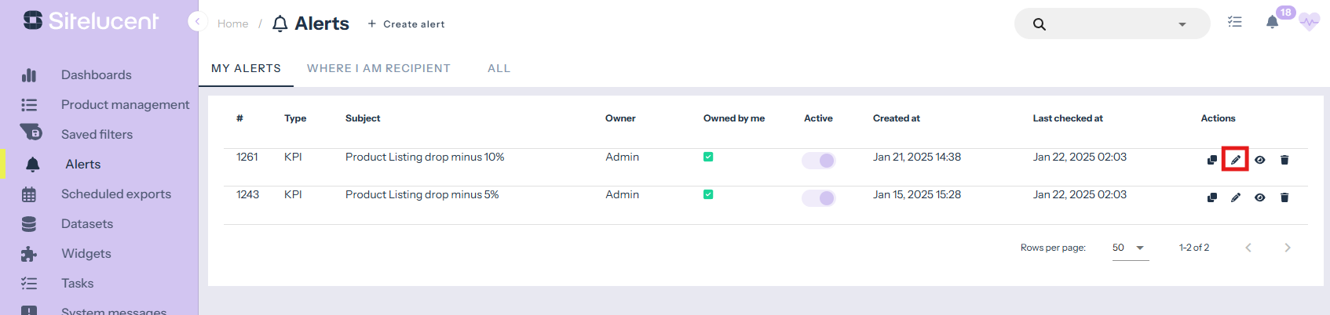The image size is (1330, 315).
Task: Open the Rows per page dropdown
Action: [x=1130, y=248]
